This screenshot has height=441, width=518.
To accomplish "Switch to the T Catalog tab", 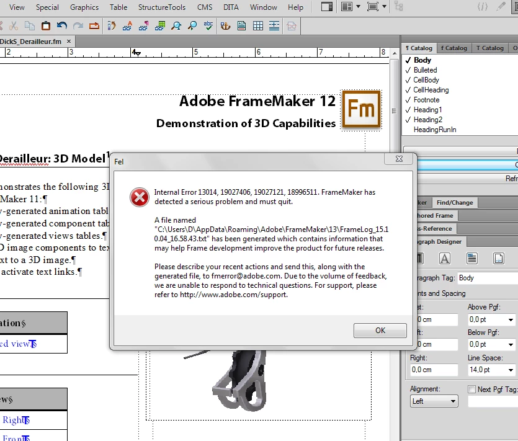I will [x=490, y=48].
